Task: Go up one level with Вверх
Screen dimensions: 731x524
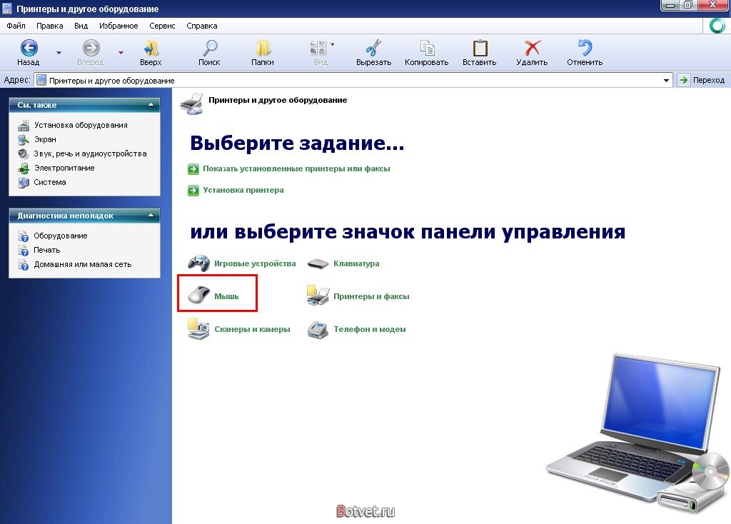Action: coord(151,52)
